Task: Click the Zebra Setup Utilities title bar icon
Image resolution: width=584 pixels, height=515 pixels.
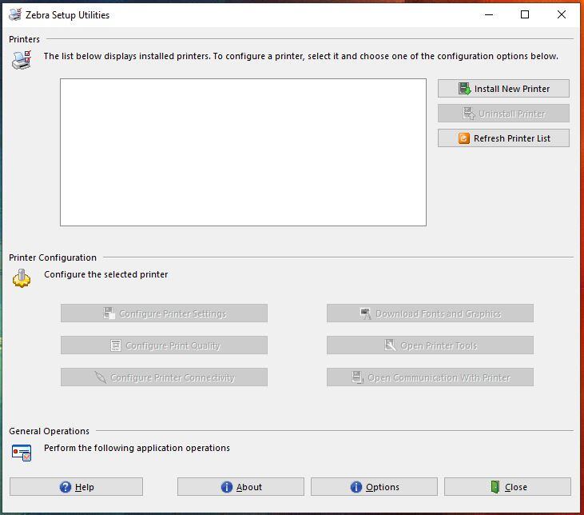Action: tap(15, 14)
